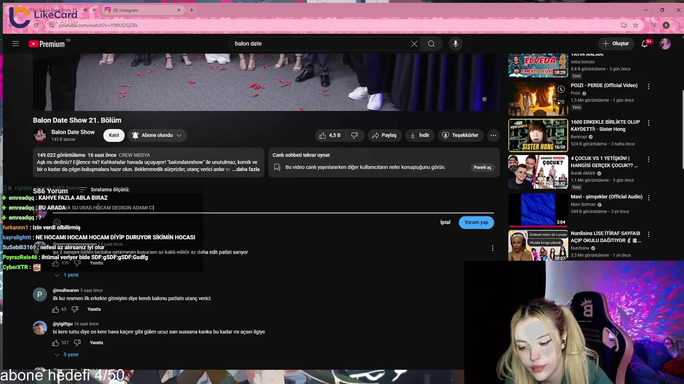The image size is (684, 384).
Task: Bookmark this page with the star icon
Action: 635,25
